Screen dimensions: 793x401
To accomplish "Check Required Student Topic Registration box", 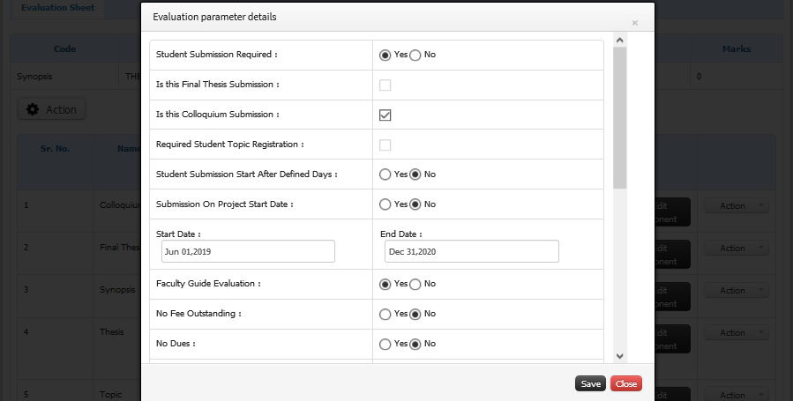I will point(385,145).
